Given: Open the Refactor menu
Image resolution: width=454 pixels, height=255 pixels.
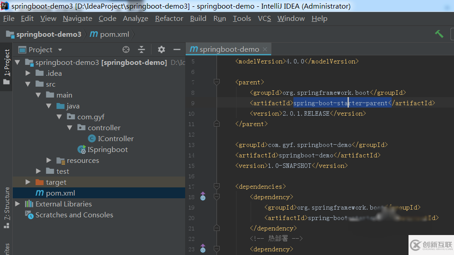Looking at the screenshot, I should pos(169,19).
